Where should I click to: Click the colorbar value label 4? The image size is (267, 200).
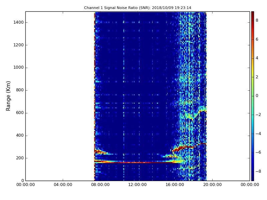coord(257,58)
